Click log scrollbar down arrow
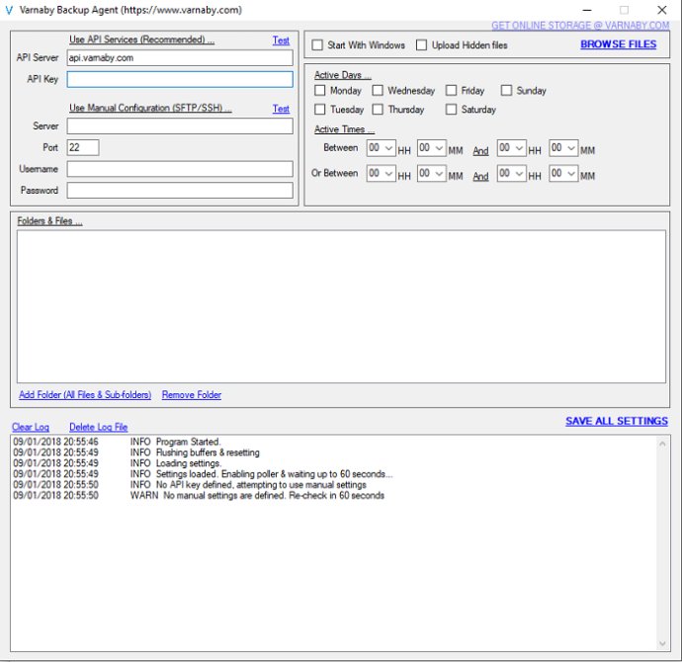This screenshot has height=662, width=682. [x=662, y=644]
